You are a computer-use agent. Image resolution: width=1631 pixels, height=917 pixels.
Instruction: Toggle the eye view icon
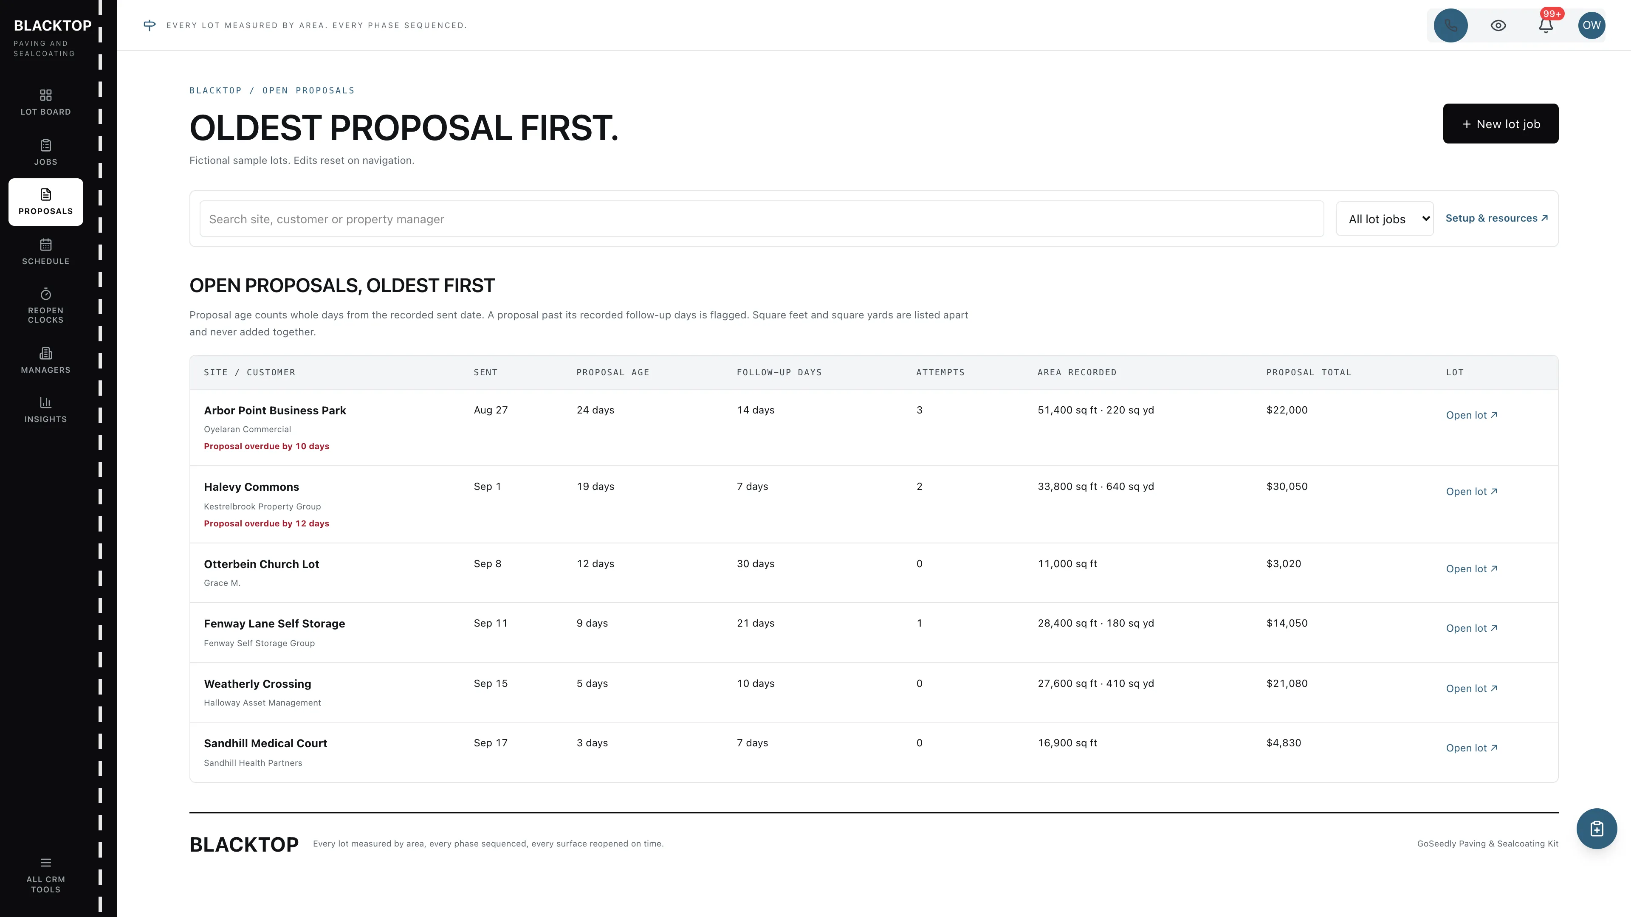(1498, 25)
